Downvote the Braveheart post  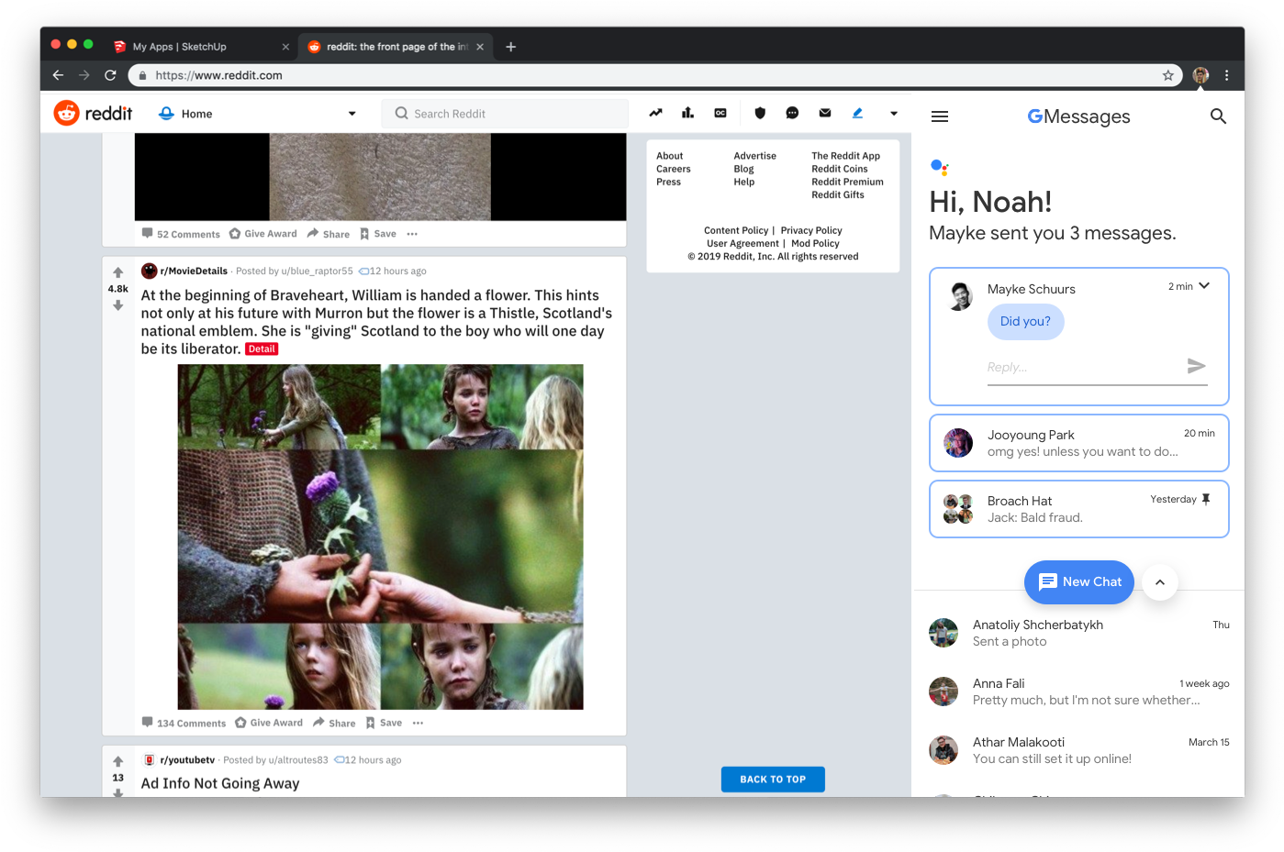[118, 305]
